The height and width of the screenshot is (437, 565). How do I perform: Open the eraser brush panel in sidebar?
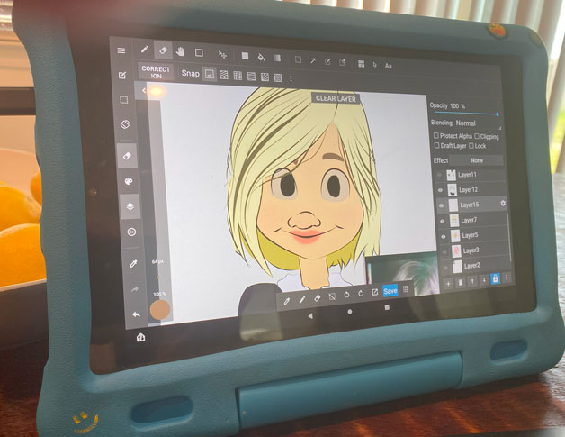click(x=127, y=156)
